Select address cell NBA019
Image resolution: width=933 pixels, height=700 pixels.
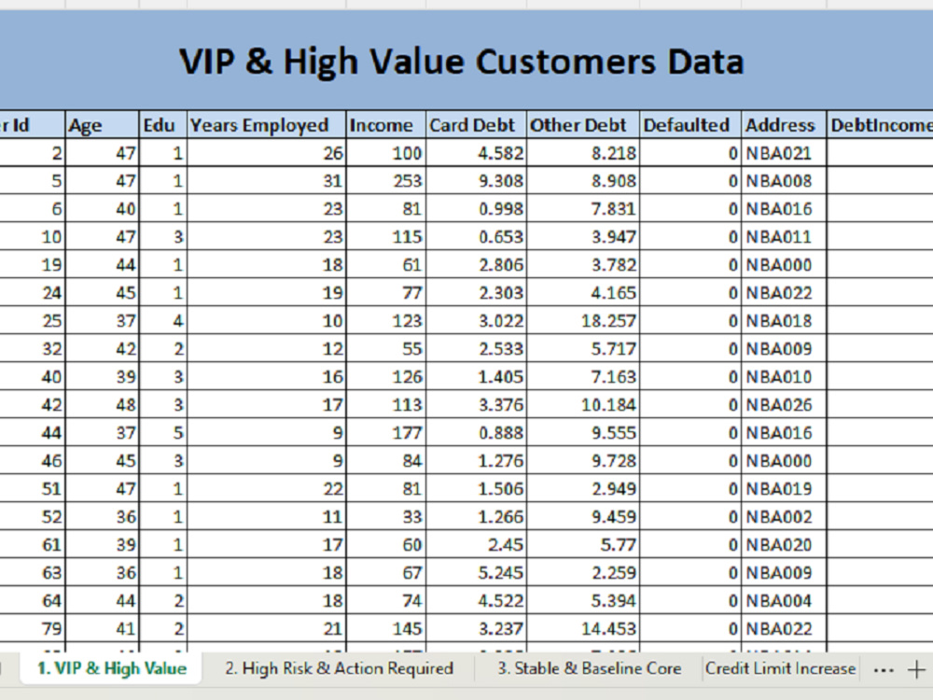pos(784,489)
